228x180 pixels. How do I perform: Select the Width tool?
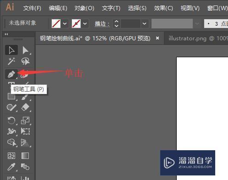coord(11,131)
